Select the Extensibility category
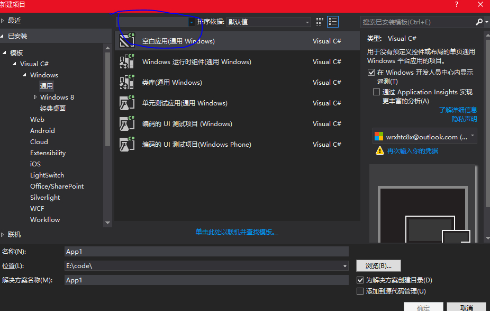The height and width of the screenshot is (311, 490). pyautogui.click(x=48, y=153)
